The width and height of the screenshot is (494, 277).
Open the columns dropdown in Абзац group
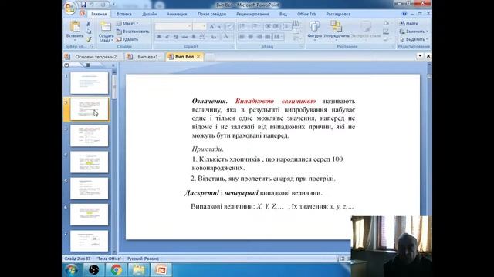click(278, 37)
